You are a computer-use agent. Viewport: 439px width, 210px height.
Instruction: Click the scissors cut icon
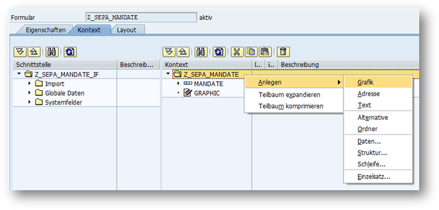[x=237, y=52]
